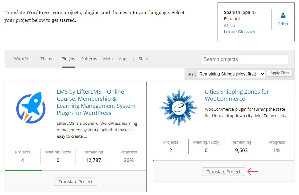The width and height of the screenshot is (299, 195).
Task: Open the Locale Glossary link
Action: pos(239,32)
